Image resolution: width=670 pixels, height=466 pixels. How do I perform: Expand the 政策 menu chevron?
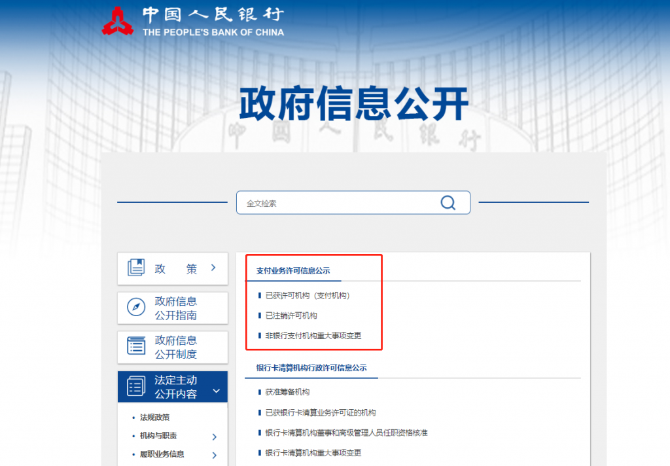pos(214,268)
